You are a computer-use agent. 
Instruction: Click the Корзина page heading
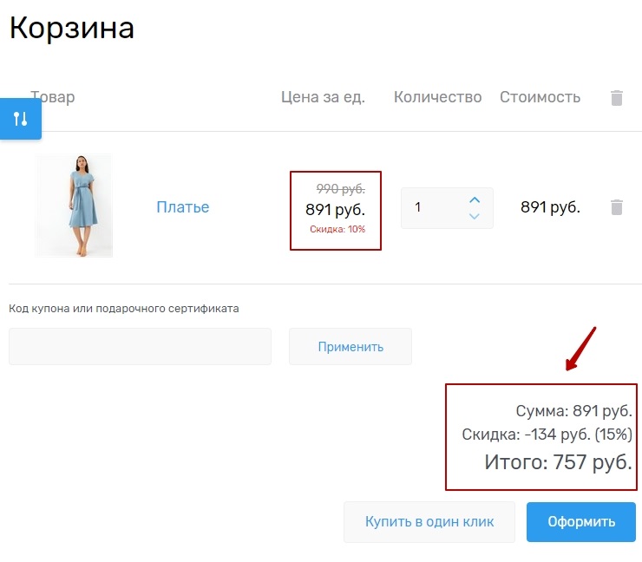72,29
